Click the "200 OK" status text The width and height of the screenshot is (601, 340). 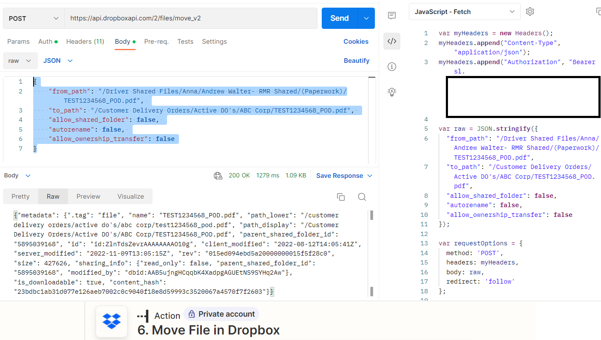[x=239, y=176]
